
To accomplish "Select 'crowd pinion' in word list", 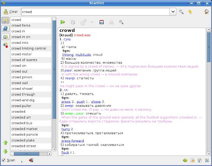I will pyautogui.click(x=31, y=77).
